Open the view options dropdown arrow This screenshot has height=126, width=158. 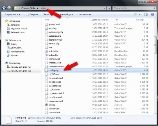click(140, 14)
